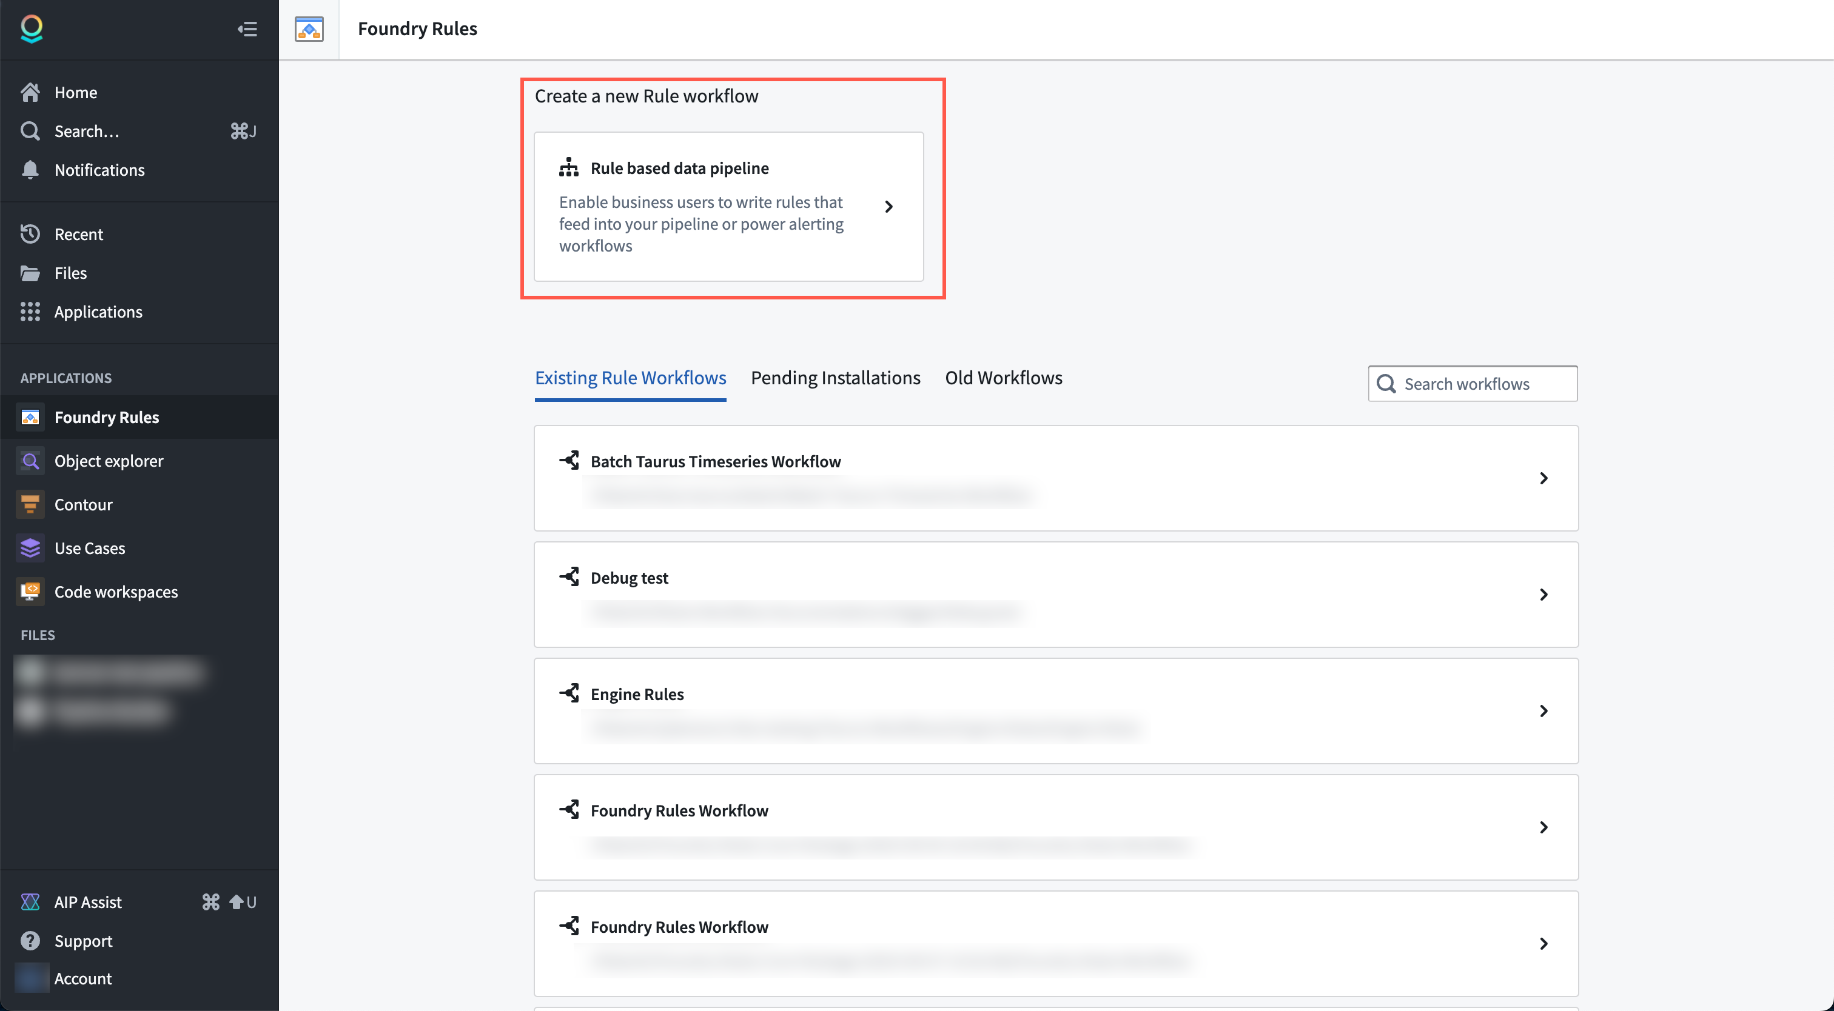Click the Code workspaces icon

tap(30, 591)
